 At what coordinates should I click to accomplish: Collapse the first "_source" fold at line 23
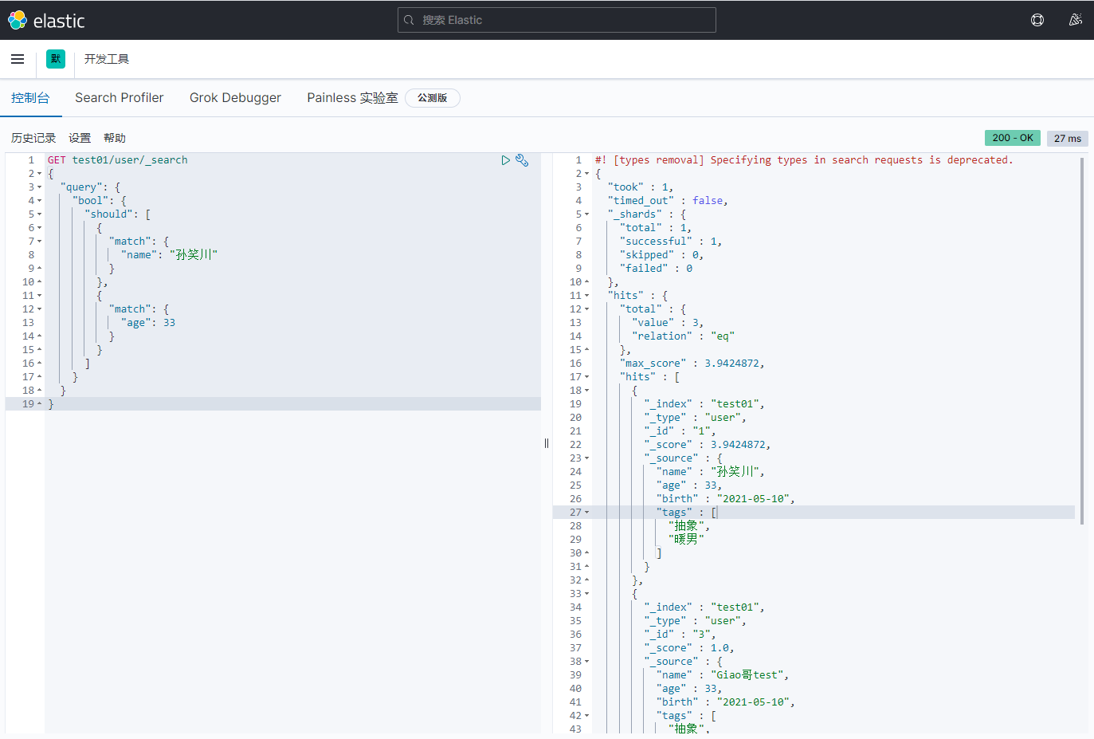(587, 458)
